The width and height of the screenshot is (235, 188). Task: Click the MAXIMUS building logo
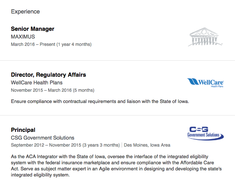click(206, 37)
